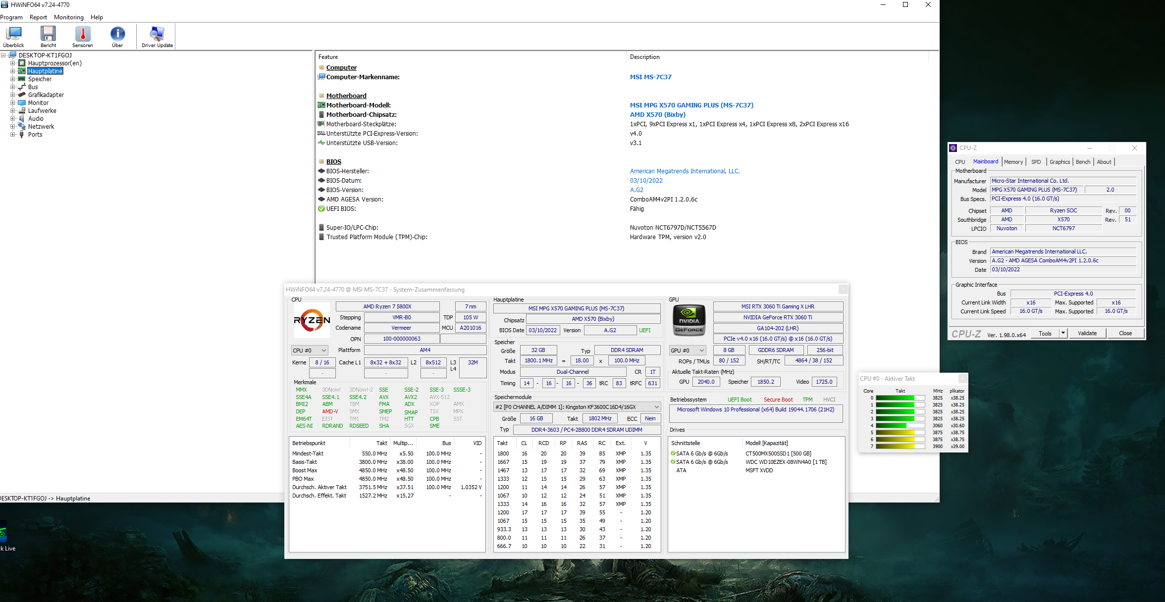Click the CPU-Z Validate button
Screen dimensions: 1165x602
tap(1087, 333)
